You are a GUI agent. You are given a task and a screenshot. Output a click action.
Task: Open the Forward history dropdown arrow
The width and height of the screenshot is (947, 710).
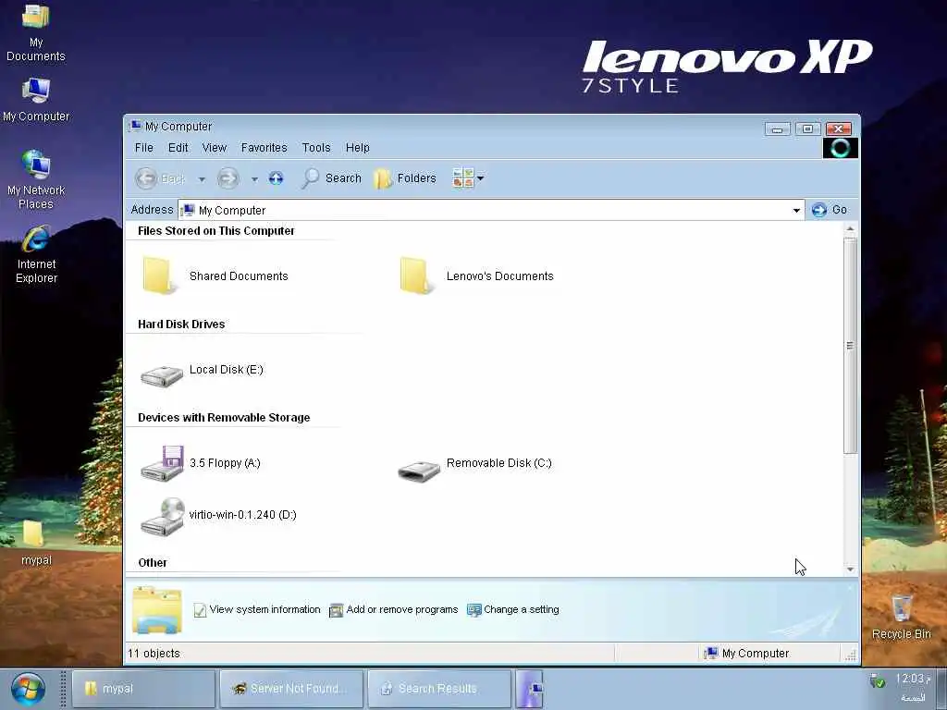[x=254, y=178]
